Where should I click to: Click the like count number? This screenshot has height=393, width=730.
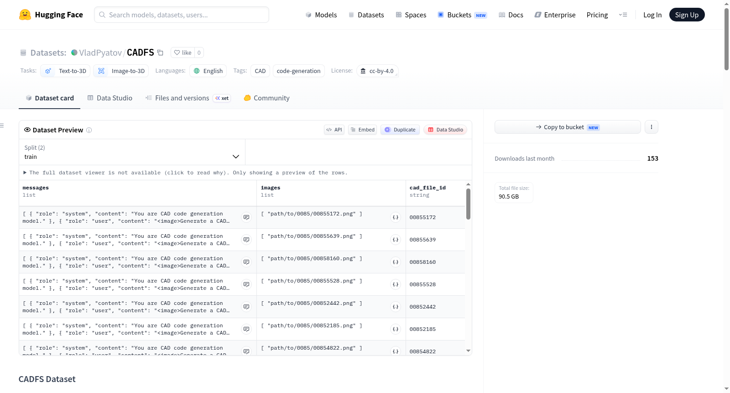[x=199, y=52]
